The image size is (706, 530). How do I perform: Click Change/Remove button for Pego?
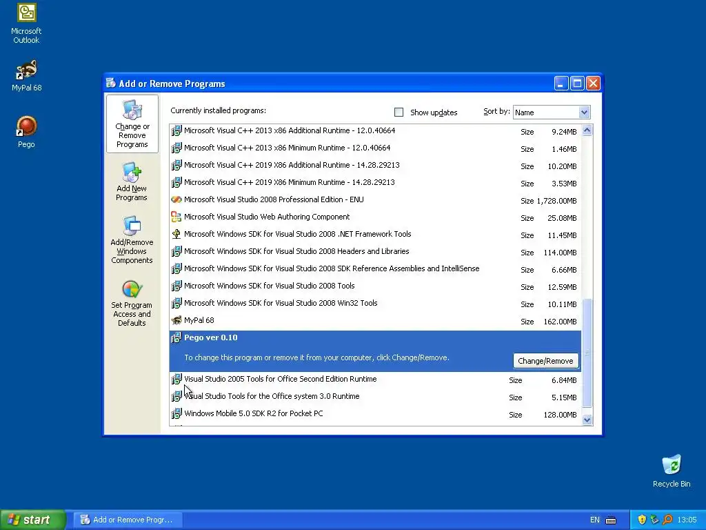pos(546,360)
